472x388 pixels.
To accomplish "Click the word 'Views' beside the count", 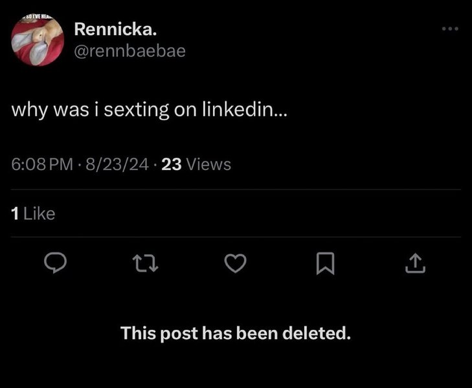I will [x=208, y=164].
